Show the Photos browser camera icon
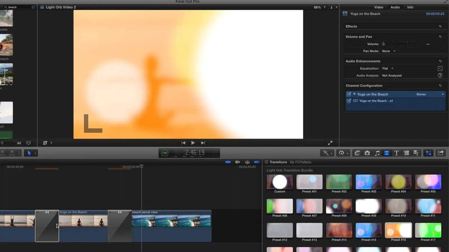 pyautogui.click(x=367, y=153)
